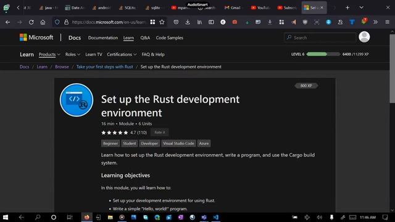Open Take your first steps with Rust breadcrumb

104,67
